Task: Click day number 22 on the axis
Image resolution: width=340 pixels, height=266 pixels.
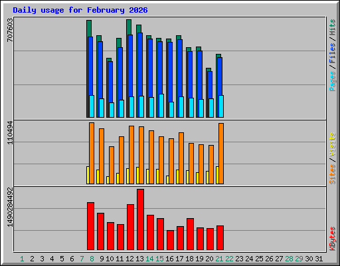Action: tap(229, 259)
